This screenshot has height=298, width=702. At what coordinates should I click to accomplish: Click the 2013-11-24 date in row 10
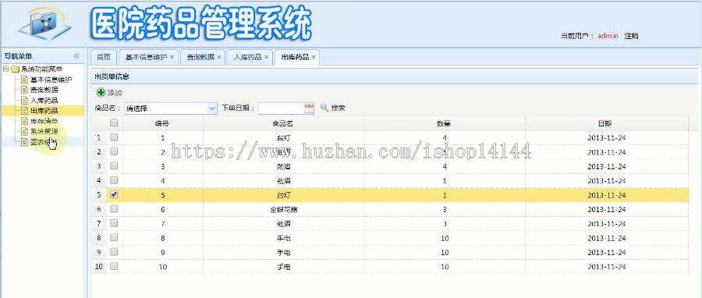pos(607,267)
